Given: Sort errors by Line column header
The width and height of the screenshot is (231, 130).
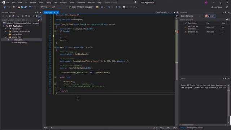Looking at the screenshot, I should pyautogui.click(x=223, y=23).
